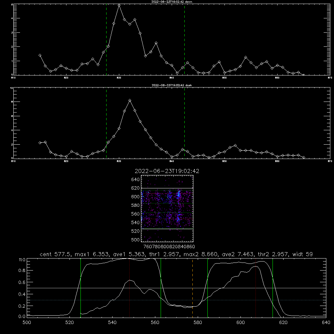Click the dusk plot's right green dashed line
Viewport: 334px width, 334px height.
184,123
